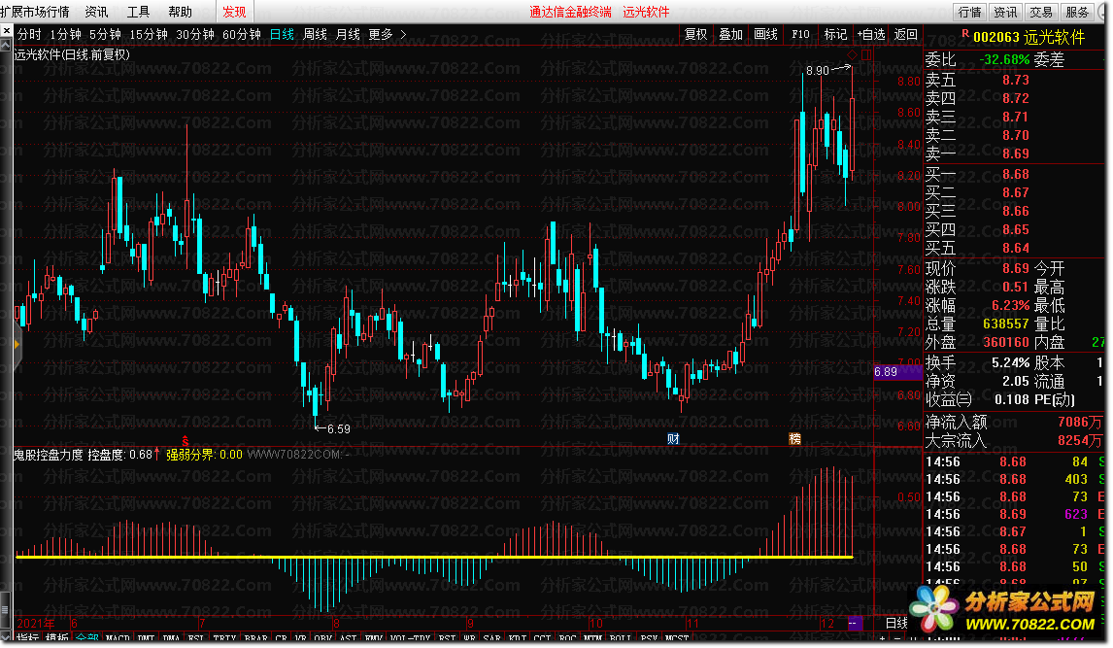The image size is (1113, 648).
Task: Select the 1分钟 period
Action: [x=65, y=34]
